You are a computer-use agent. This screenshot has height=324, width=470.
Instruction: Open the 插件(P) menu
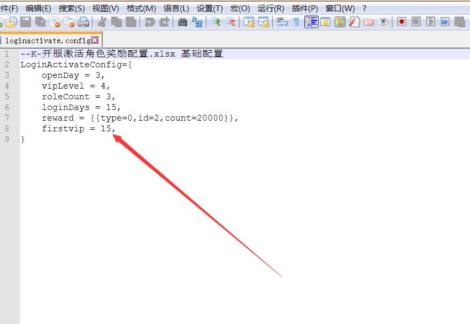click(x=305, y=9)
